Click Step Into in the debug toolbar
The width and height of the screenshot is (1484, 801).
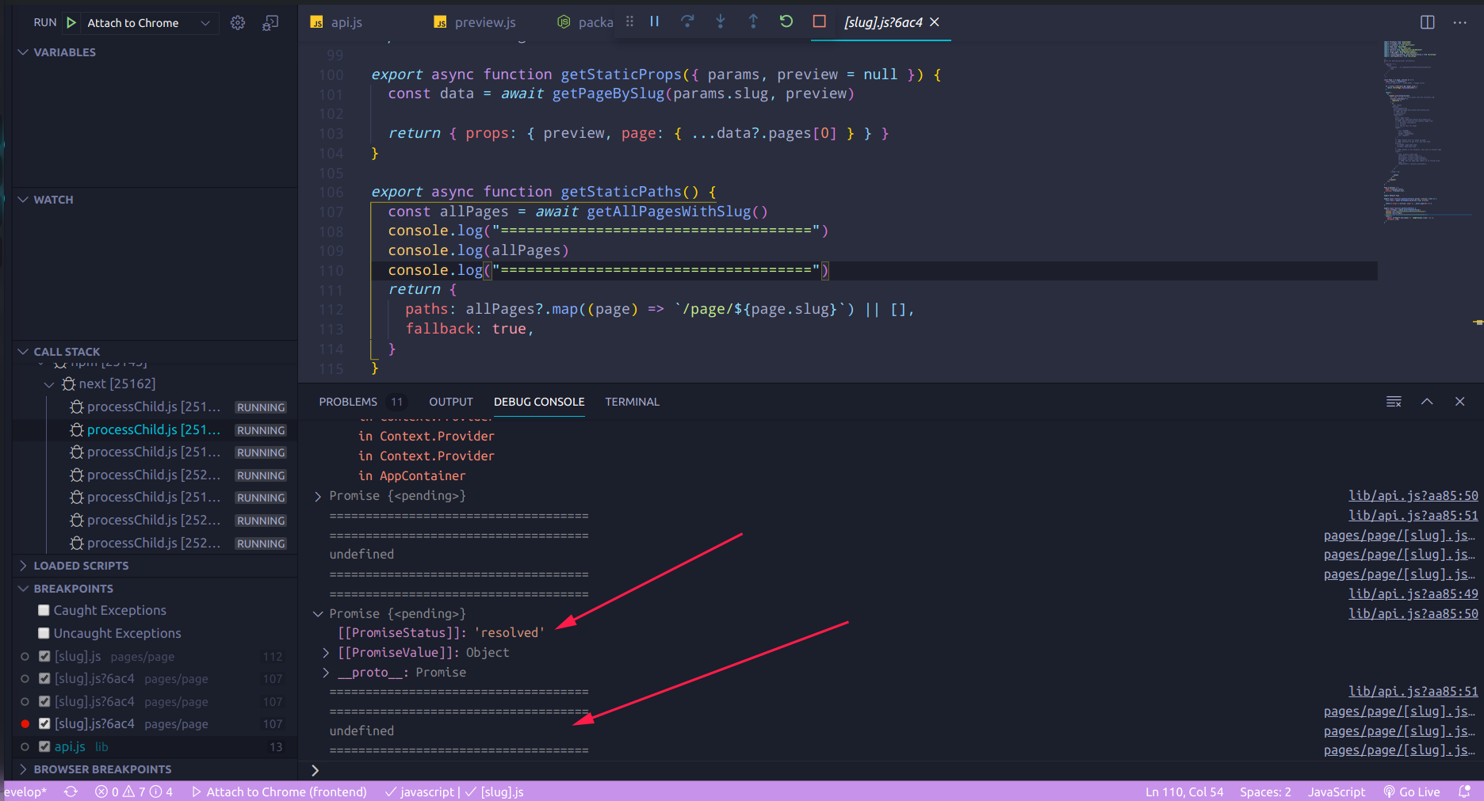(x=721, y=21)
